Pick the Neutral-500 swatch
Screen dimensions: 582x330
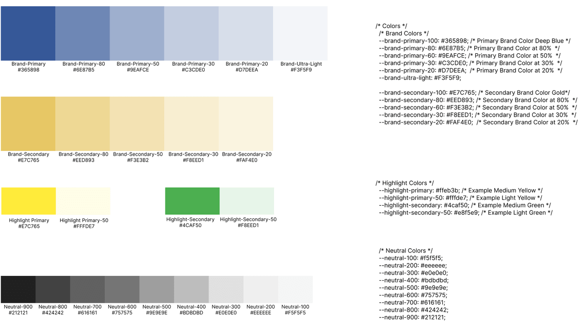tap(157, 289)
